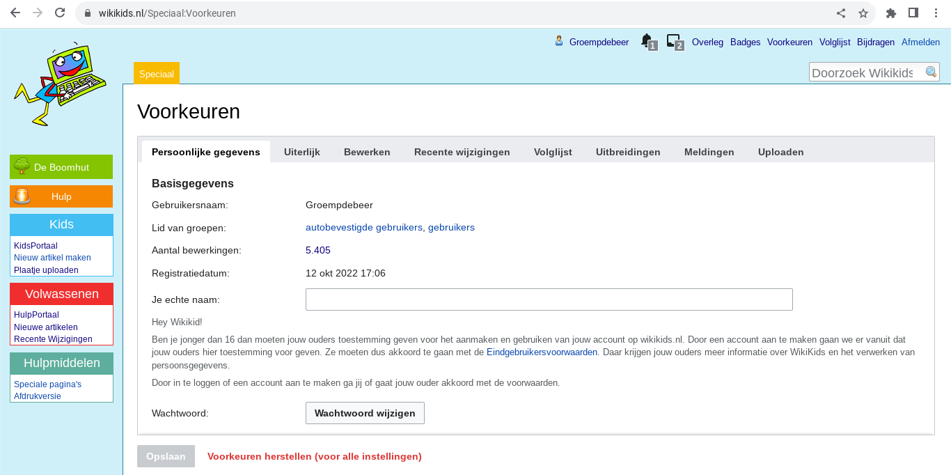Open the Uiterlijk preferences tab
Viewport: 951px width, 475px height.
click(x=302, y=152)
